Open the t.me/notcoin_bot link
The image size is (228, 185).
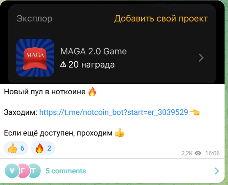pyautogui.click(x=114, y=112)
